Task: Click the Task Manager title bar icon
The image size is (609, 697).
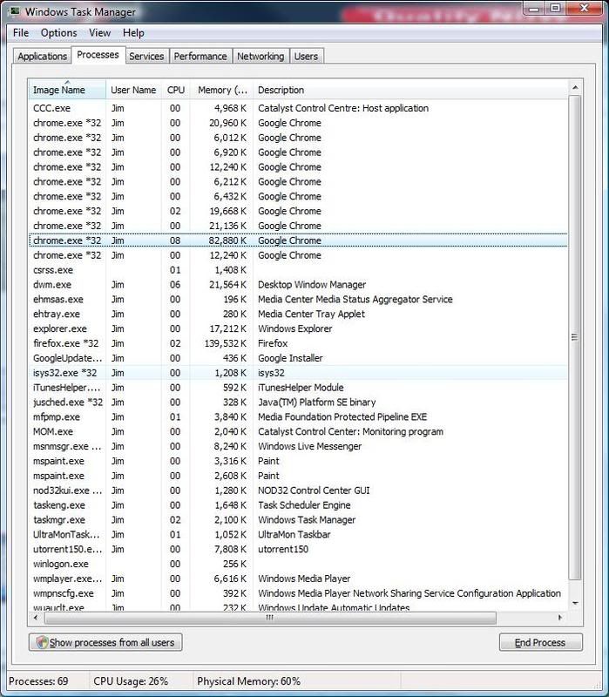Action: pos(15,10)
